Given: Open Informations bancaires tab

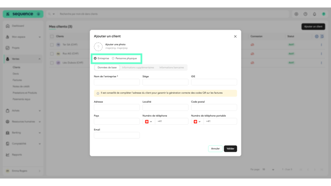Looking at the screenshot, I should click(172, 67).
